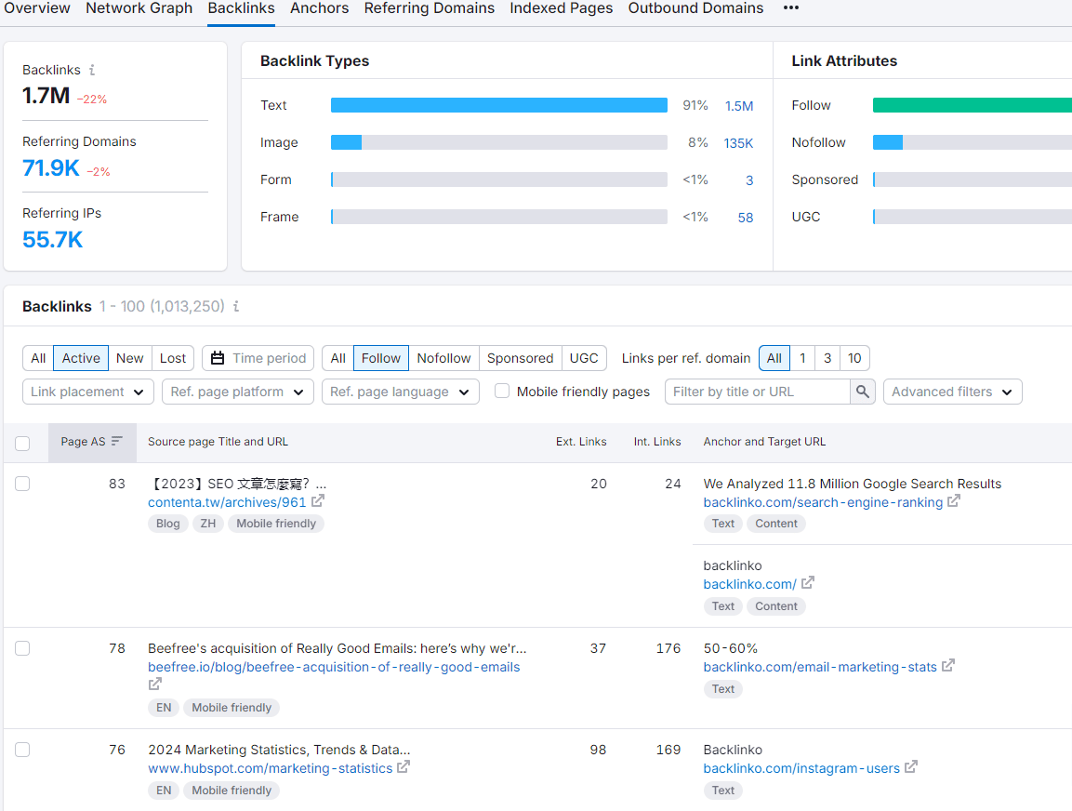The image size is (1072, 811).
Task: Open contenta.tw external link icon
Action: pos(319,501)
